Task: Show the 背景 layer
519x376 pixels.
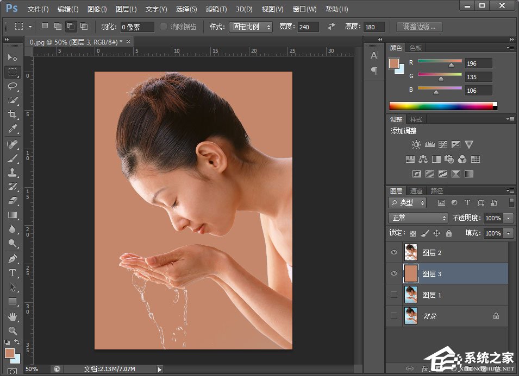Action: 394,316
